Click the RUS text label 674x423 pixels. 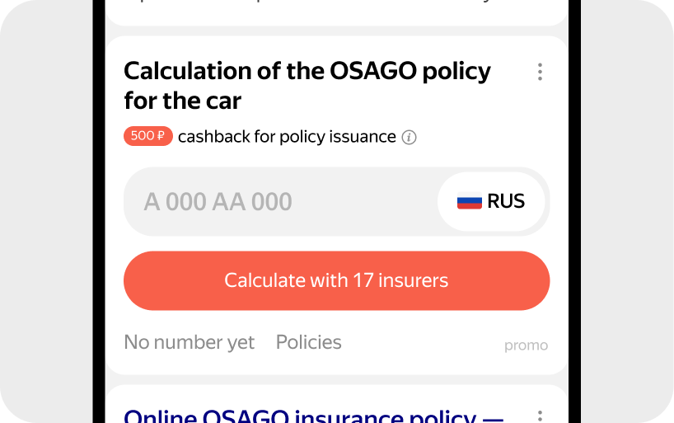tap(506, 202)
